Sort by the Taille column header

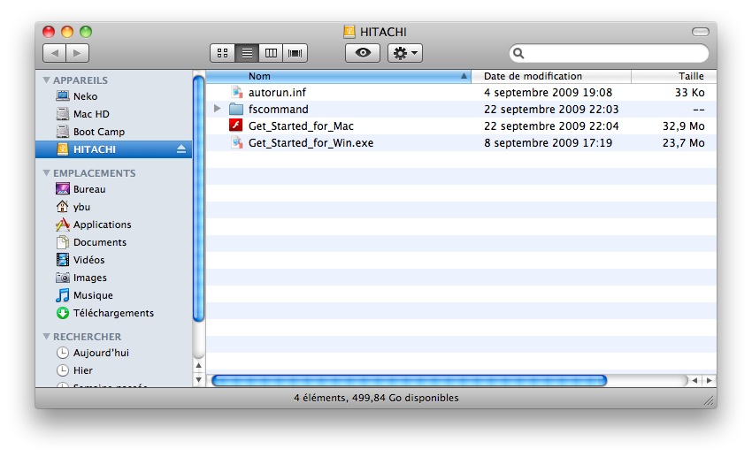coord(674,76)
